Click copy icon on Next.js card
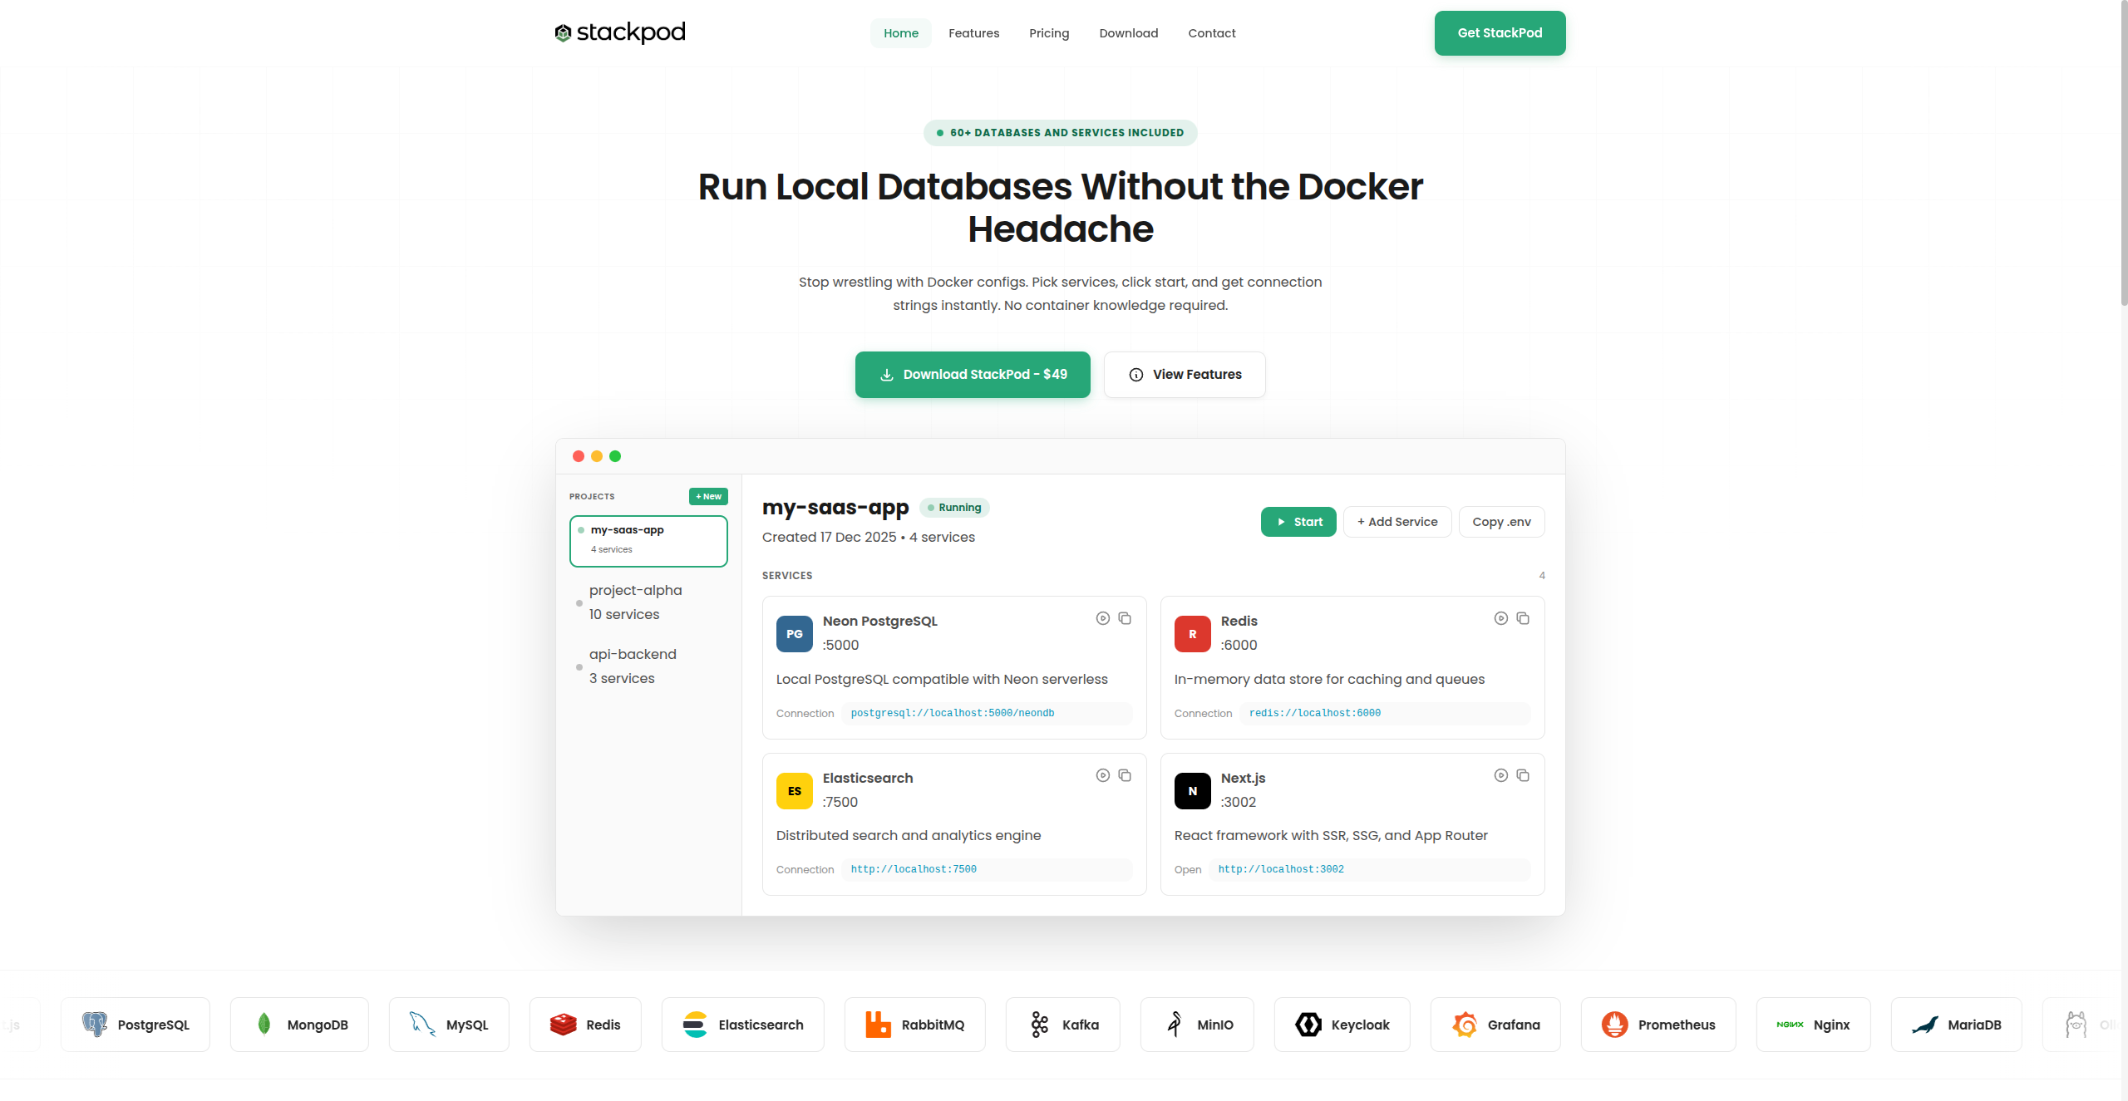This screenshot has width=2128, height=1101. coord(1523,775)
